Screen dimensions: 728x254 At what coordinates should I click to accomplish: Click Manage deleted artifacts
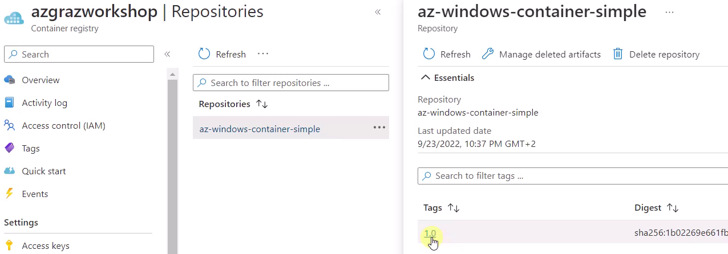[541, 54]
